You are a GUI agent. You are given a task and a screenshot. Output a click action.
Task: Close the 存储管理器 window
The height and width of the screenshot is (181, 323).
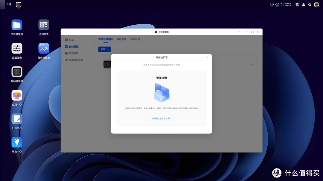258,32
